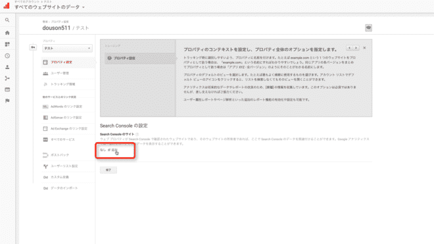
Task: Click the ポストバック arrows icon
Action: pos(45,155)
